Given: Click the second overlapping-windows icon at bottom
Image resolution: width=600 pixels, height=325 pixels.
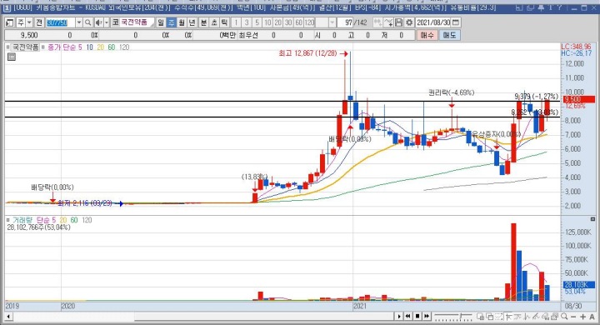Looking at the screenshot, I should [x=489, y=316].
